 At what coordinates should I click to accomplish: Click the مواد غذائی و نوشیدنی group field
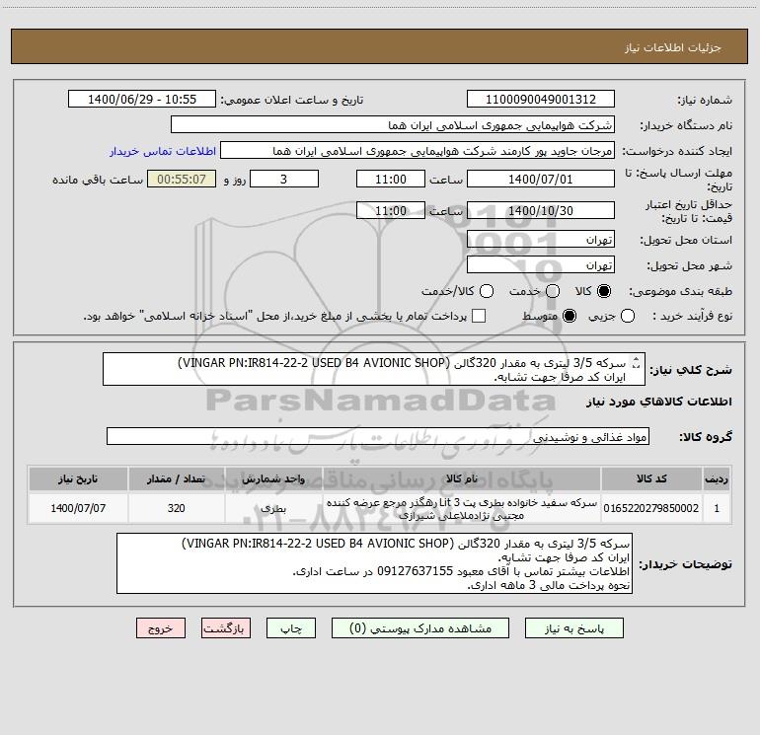click(x=378, y=436)
